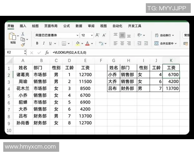Switch to the 开始 tab
The height and width of the screenshot is (155, 194).
11,26
